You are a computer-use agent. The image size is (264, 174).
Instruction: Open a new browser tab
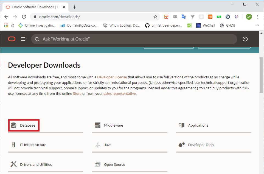[74, 7]
